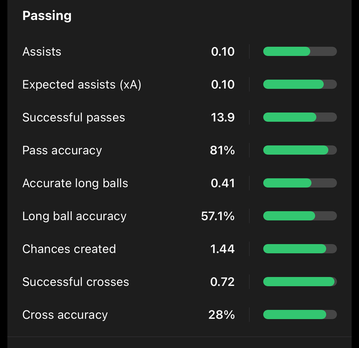Click the Successful crosses label
The width and height of the screenshot is (359, 348).
pos(76,282)
